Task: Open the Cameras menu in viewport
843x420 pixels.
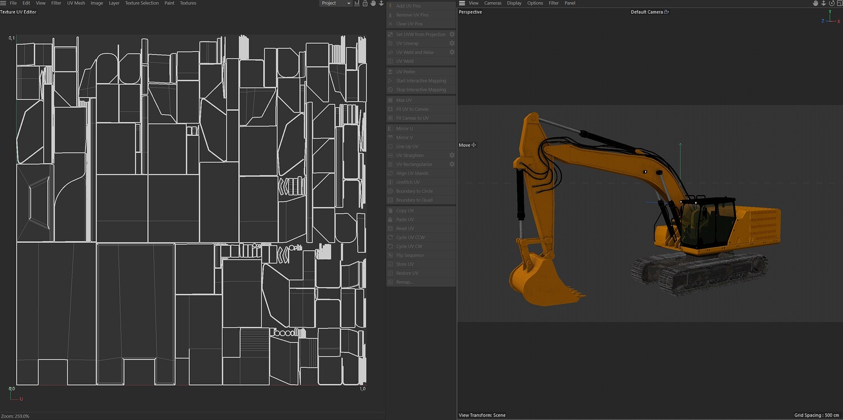Action: click(x=492, y=3)
